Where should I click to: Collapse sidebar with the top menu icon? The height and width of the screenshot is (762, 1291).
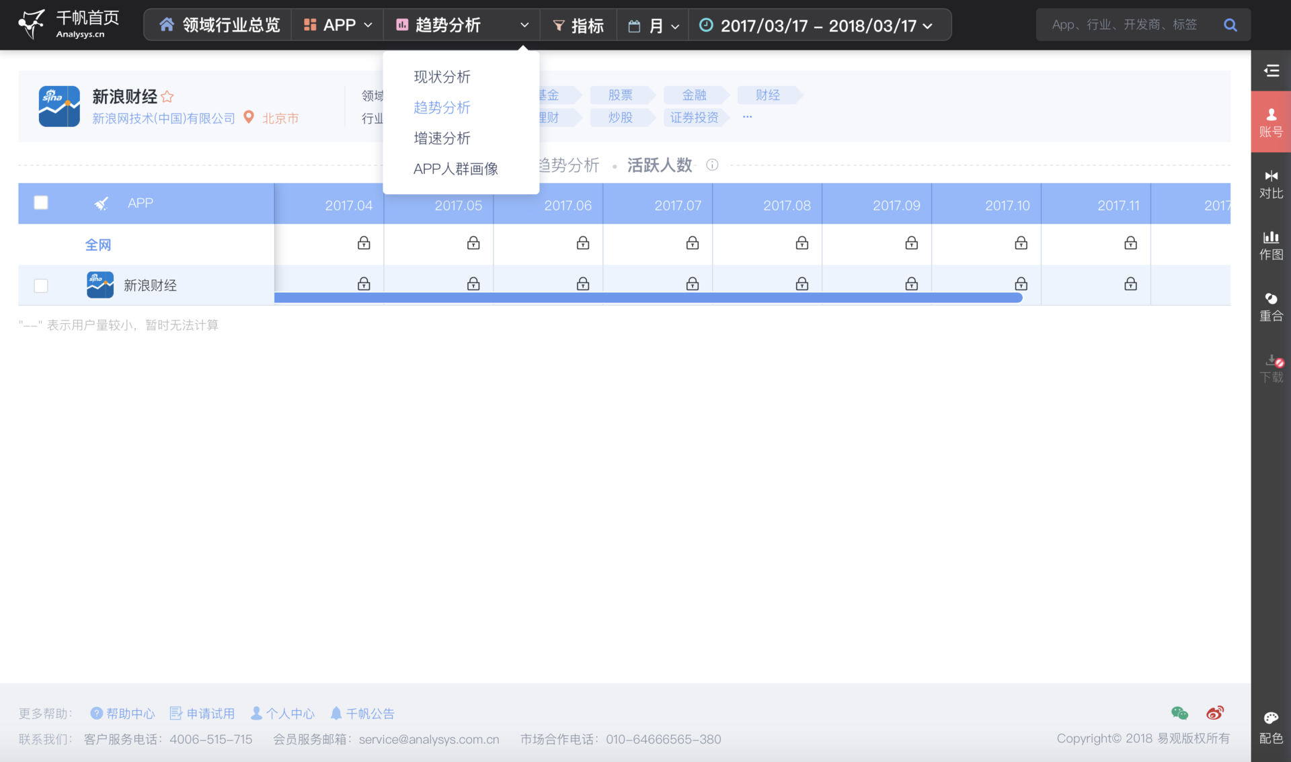pos(1271,71)
